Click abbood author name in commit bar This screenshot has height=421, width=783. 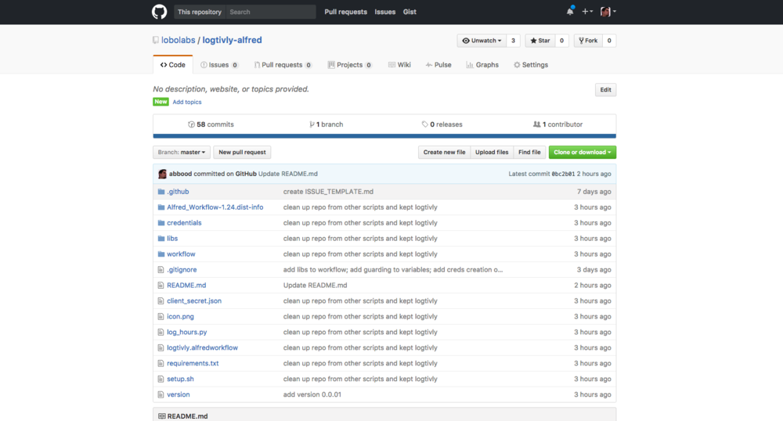pos(180,174)
